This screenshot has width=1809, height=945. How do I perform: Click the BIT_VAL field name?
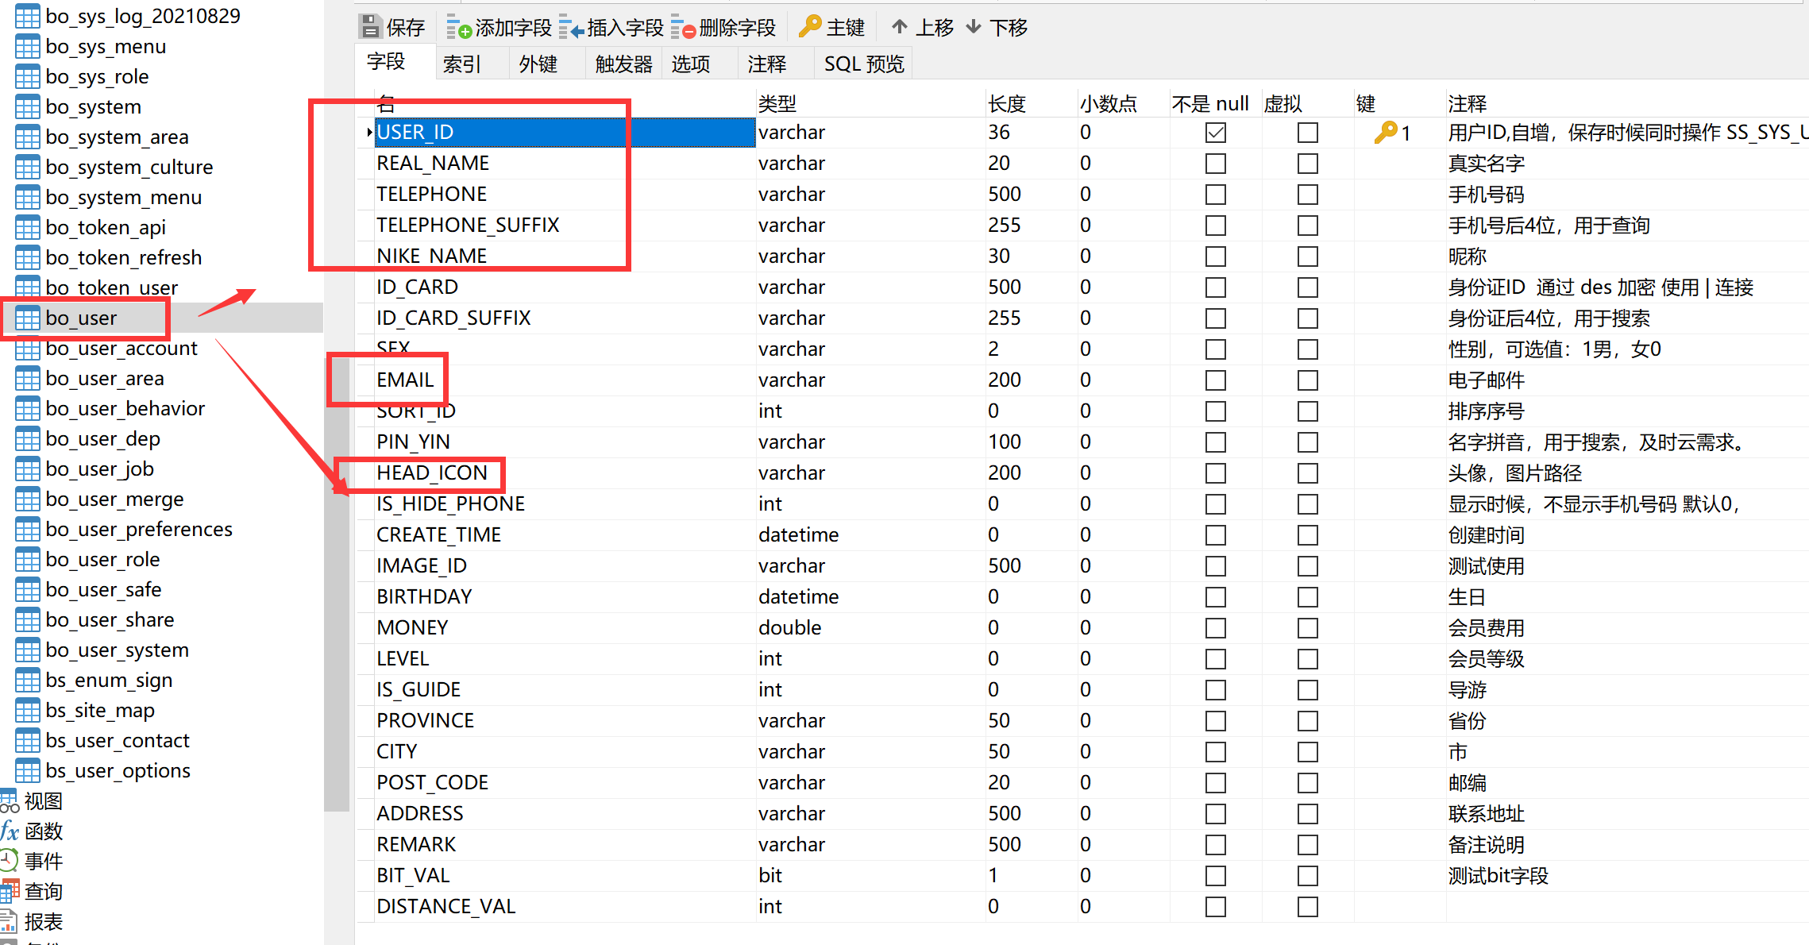click(x=413, y=876)
